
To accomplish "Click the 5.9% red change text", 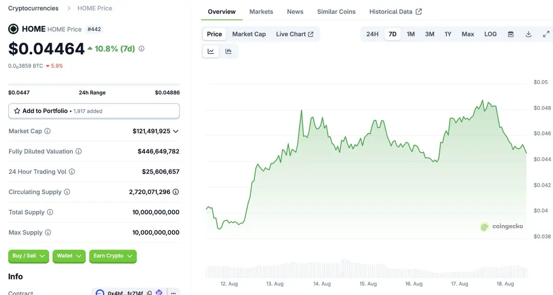I will (x=57, y=66).
